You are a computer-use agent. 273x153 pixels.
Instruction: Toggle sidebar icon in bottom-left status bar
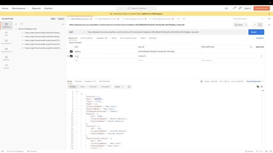(x=3, y=151)
